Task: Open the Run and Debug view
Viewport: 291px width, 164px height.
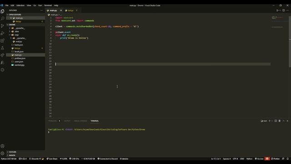Action: (2, 33)
